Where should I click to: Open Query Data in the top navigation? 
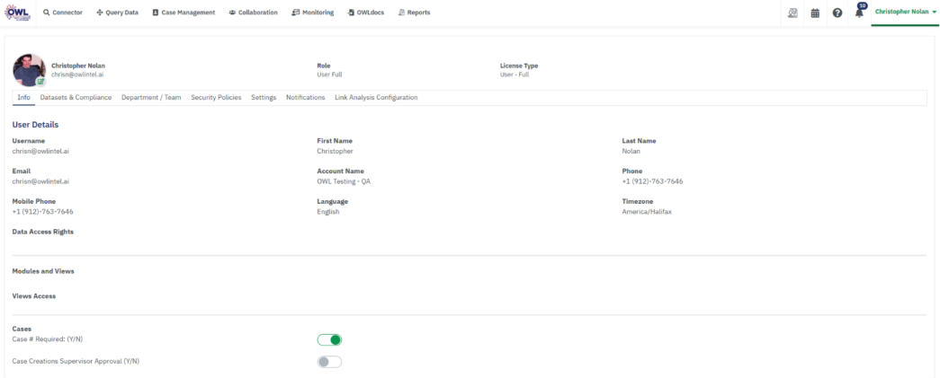[118, 13]
